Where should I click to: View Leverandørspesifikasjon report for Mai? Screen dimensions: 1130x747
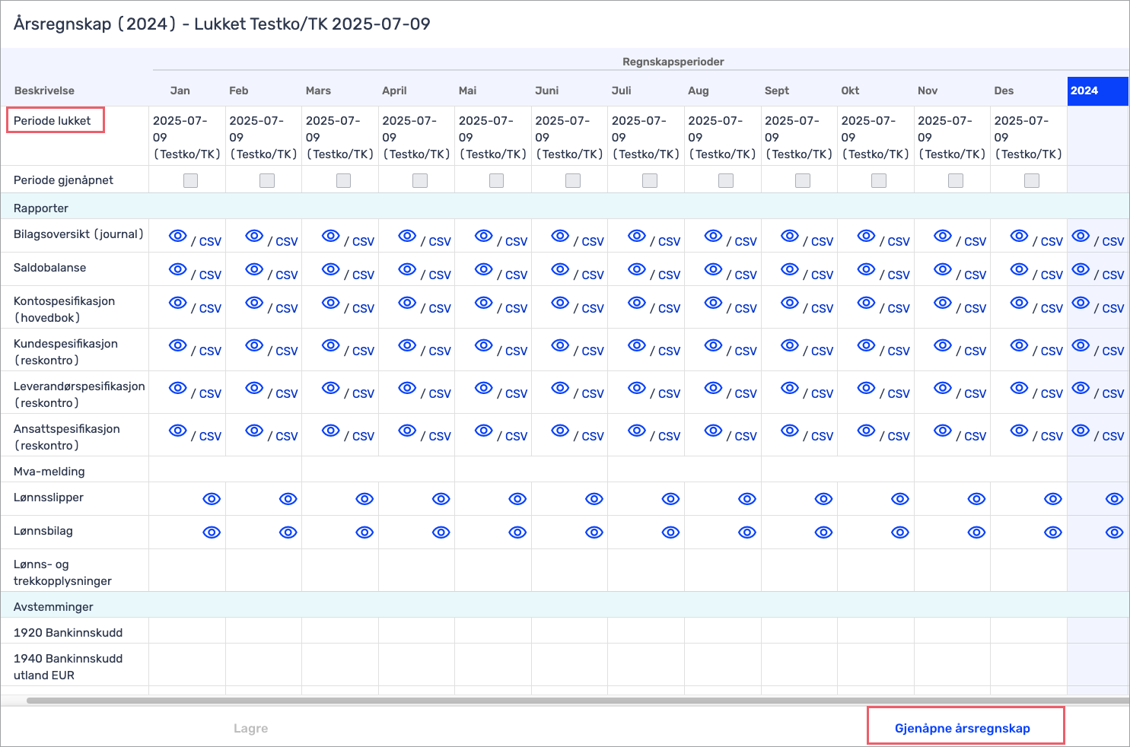click(x=484, y=388)
